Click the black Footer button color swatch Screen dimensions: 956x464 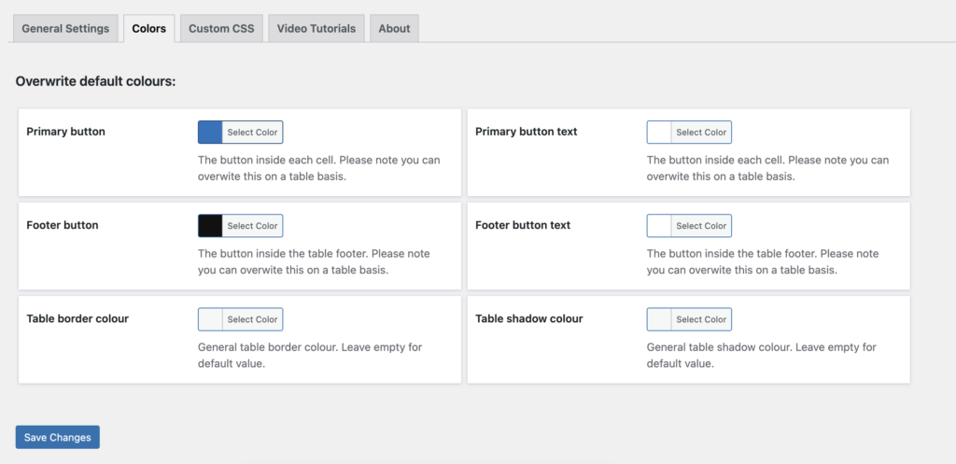point(210,226)
